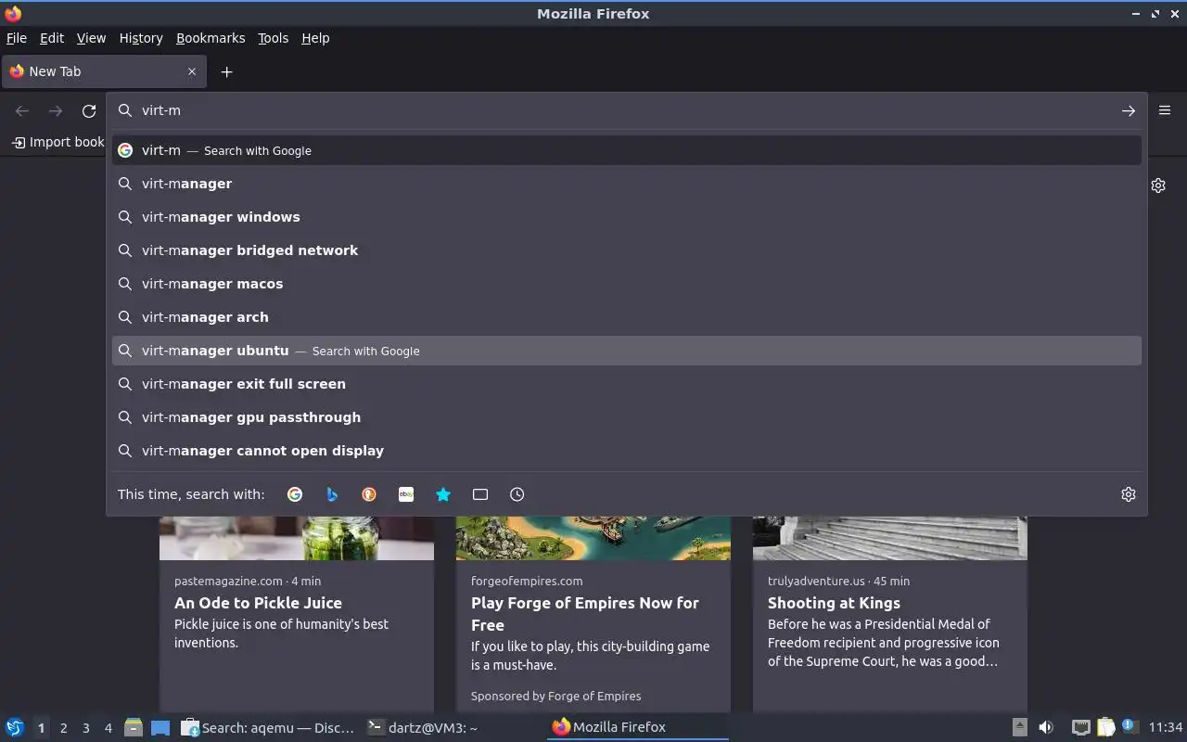This screenshot has height=742, width=1187.
Task: Click tray scroll-up arrow icon
Action: point(1019,727)
